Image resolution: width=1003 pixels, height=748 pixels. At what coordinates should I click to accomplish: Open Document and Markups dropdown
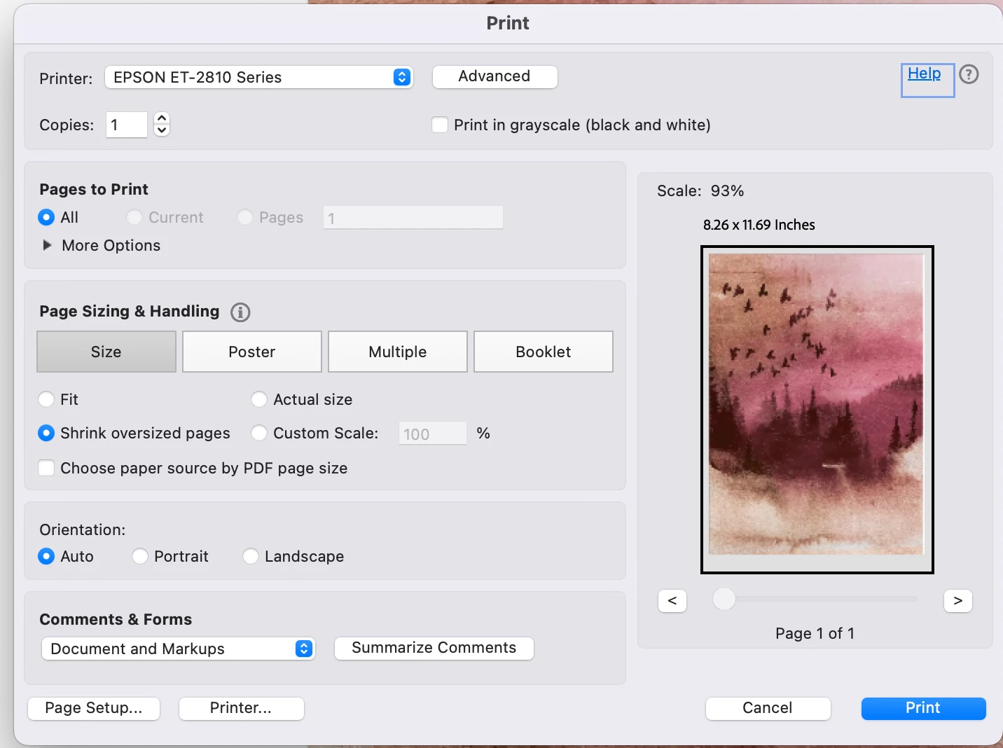click(x=179, y=649)
